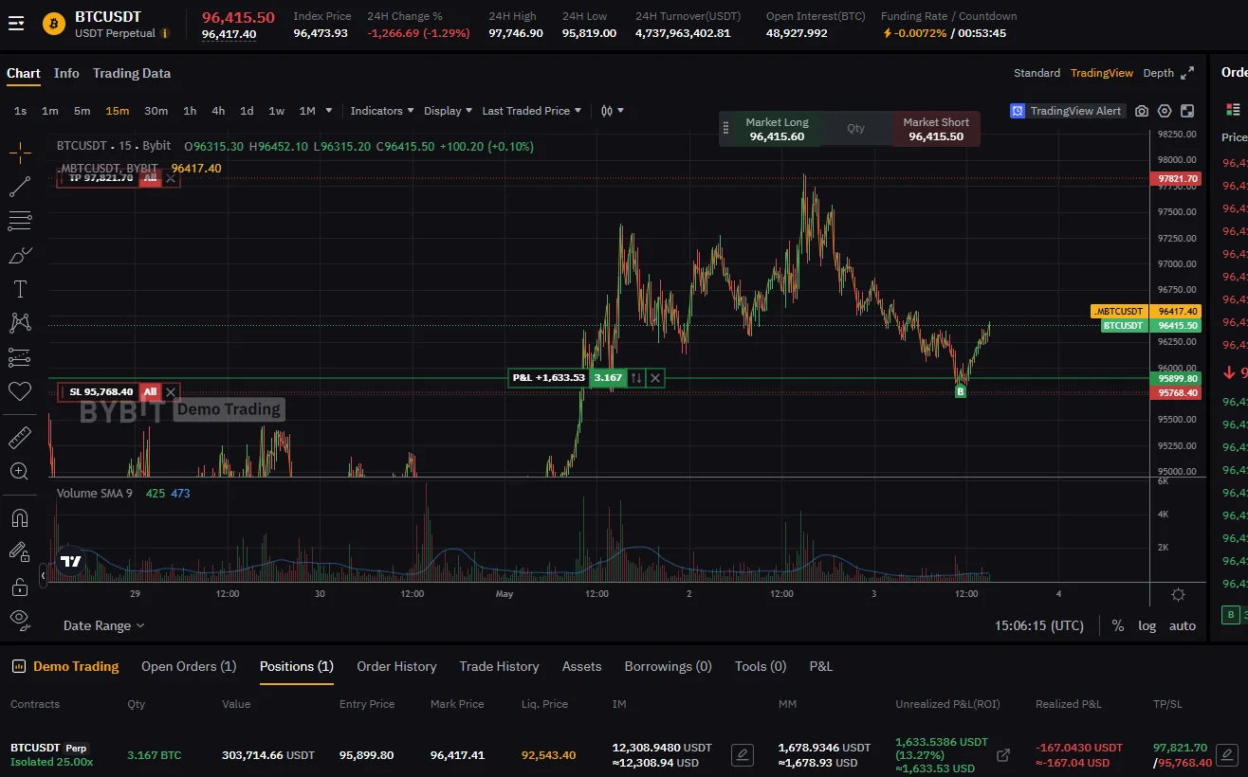Click the Market Short button
This screenshot has height=777, width=1248.
click(936, 129)
